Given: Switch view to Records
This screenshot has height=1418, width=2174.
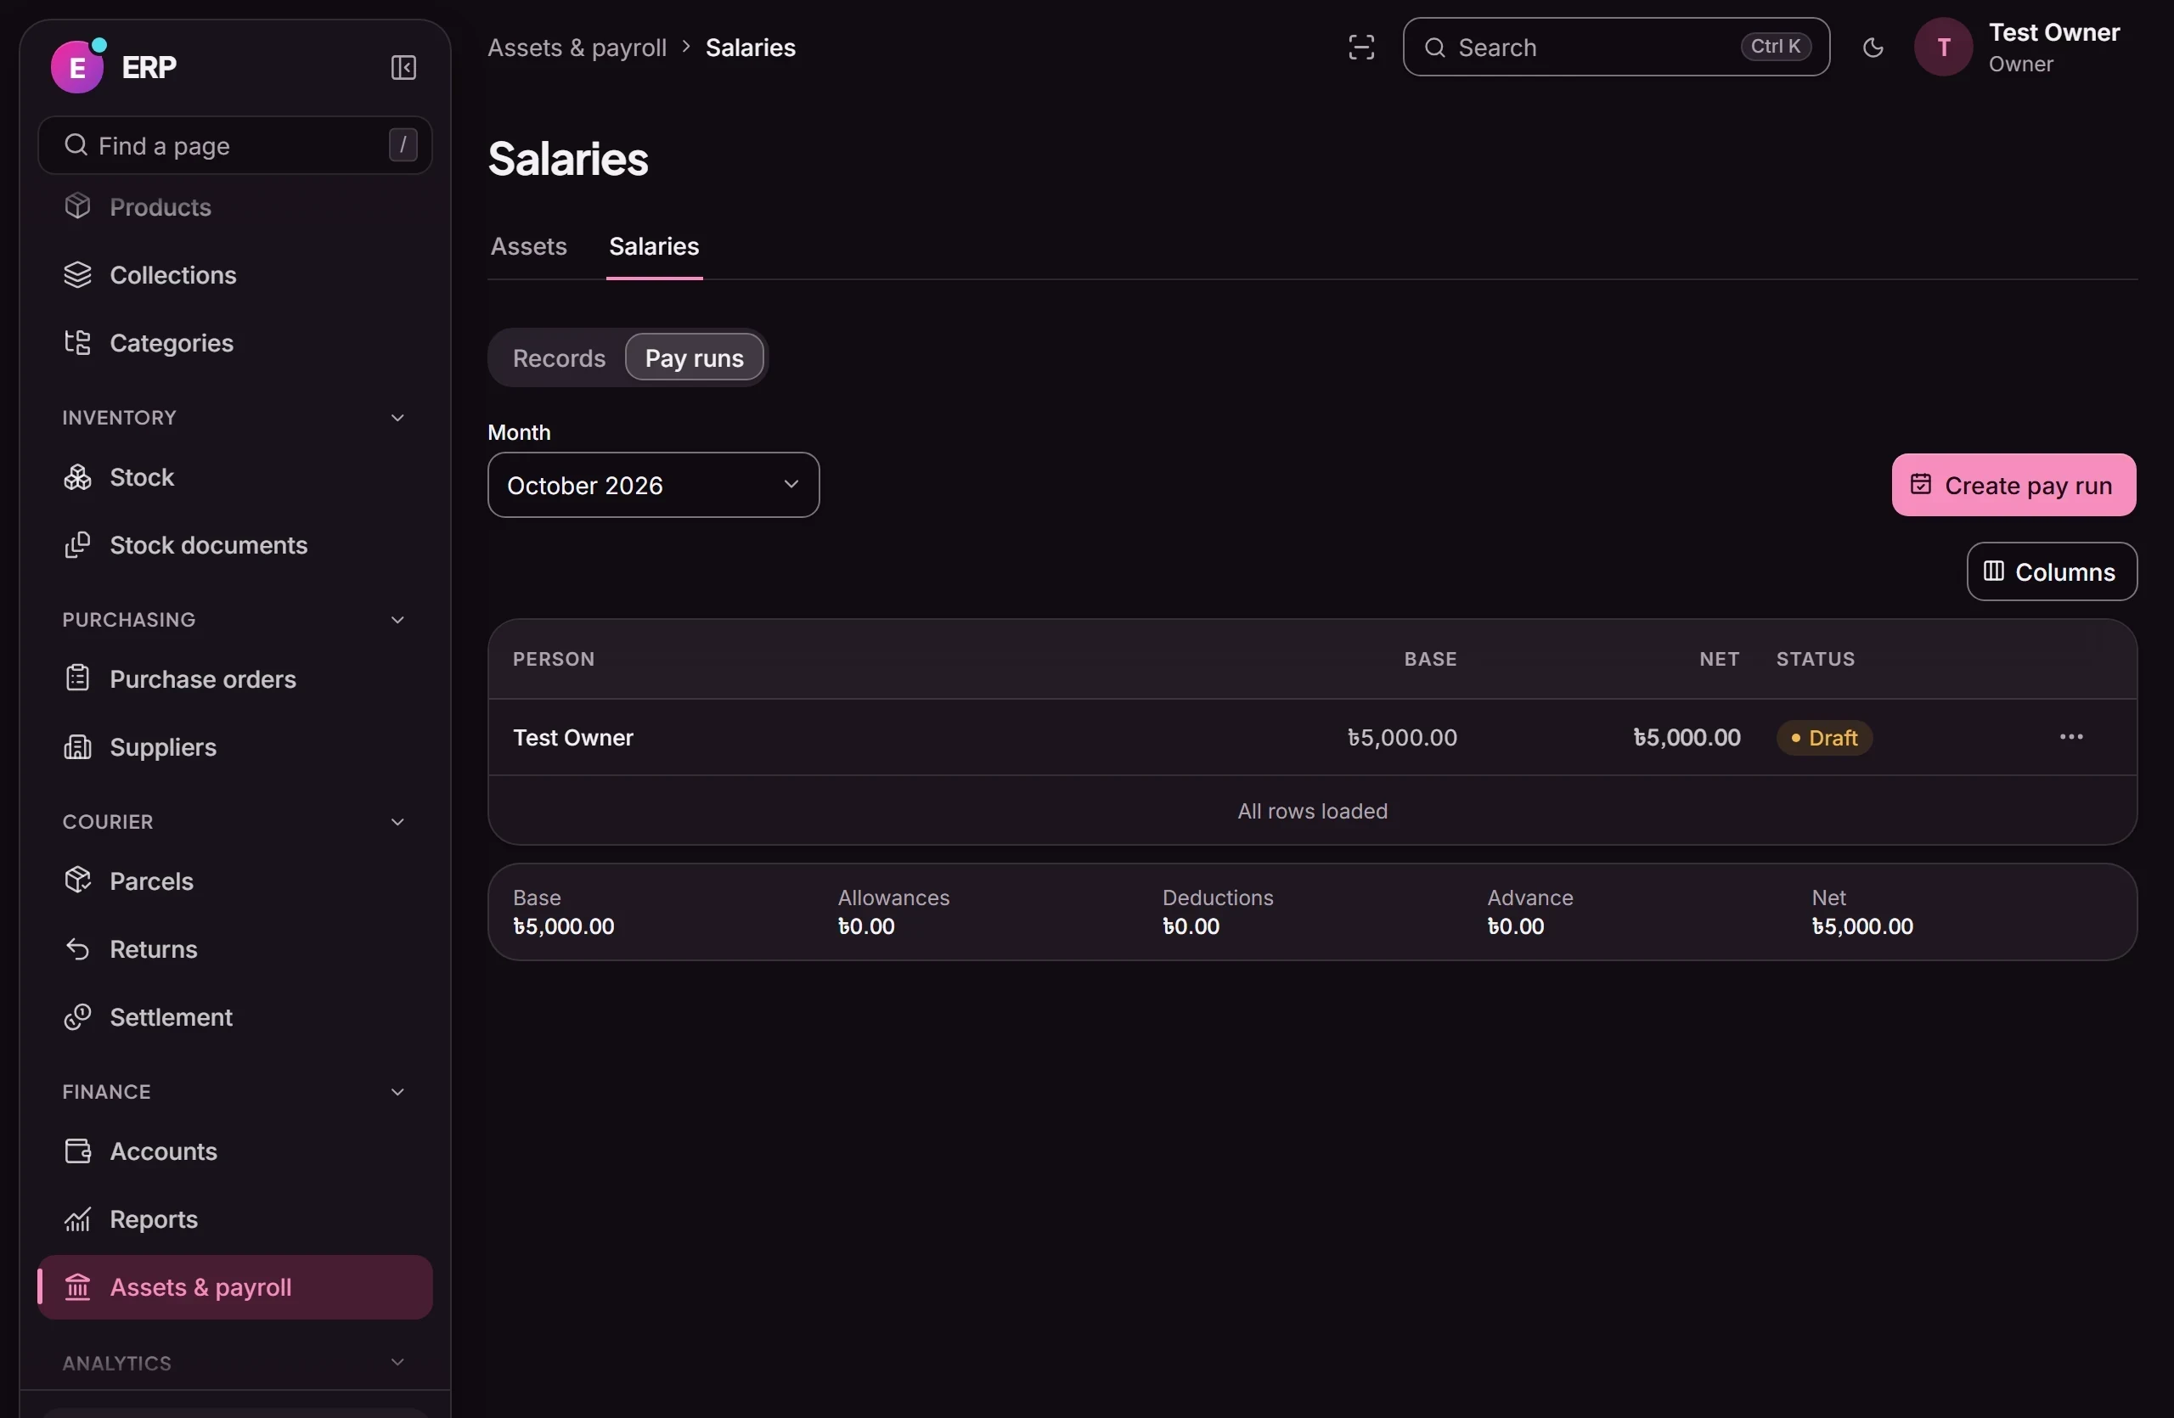Looking at the screenshot, I should pos(558,358).
